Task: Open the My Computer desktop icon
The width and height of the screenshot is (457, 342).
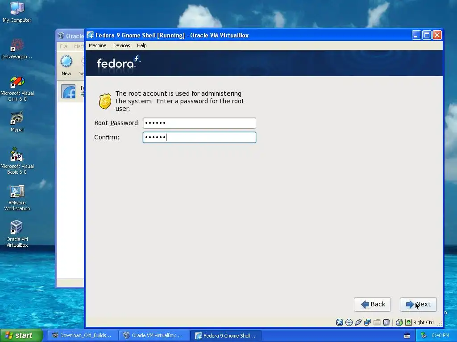Action: pyautogui.click(x=17, y=12)
